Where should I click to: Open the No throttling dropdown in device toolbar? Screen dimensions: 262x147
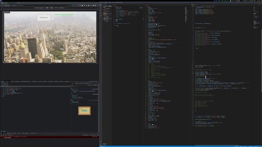click(61, 8)
